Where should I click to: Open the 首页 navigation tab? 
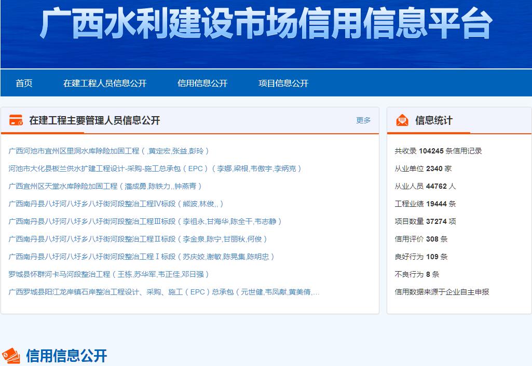click(x=24, y=83)
